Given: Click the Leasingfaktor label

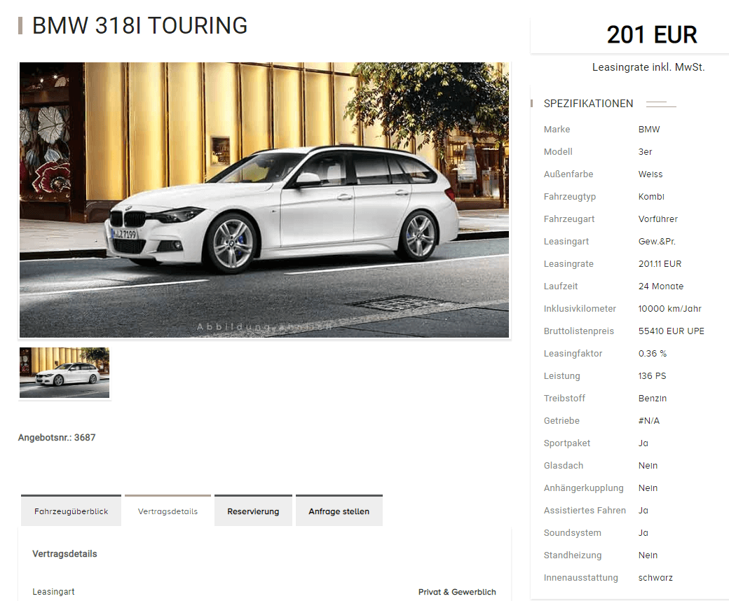Looking at the screenshot, I should click(x=573, y=354).
